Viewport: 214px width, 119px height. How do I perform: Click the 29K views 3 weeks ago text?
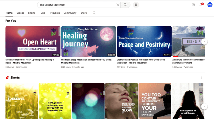pyautogui.click(x=127, y=67)
